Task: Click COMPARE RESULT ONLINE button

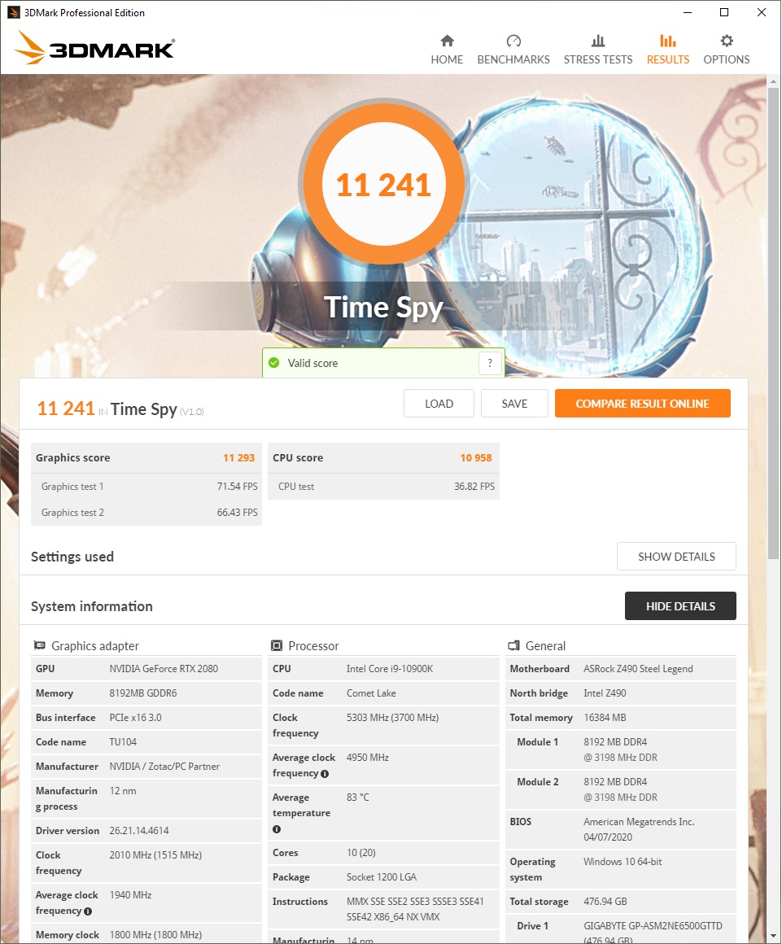Action: click(x=642, y=404)
